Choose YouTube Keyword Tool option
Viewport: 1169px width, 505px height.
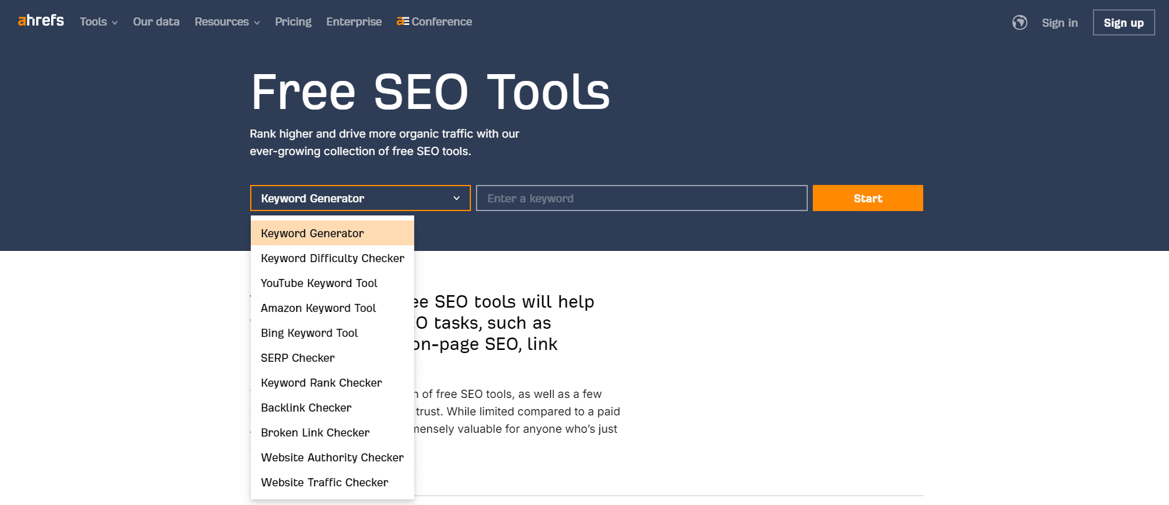point(332,283)
